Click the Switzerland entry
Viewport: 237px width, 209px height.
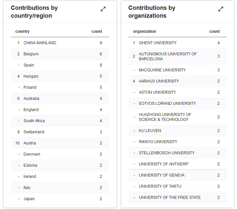pyautogui.click(x=34, y=132)
